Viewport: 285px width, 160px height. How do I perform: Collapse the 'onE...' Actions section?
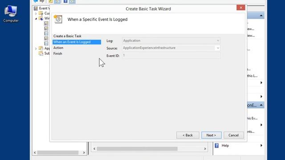click(x=261, y=105)
